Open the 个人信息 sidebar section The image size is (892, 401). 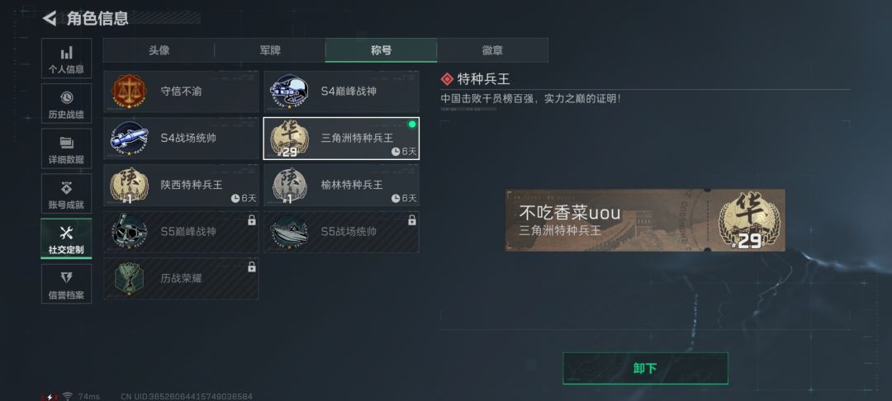[x=66, y=59]
